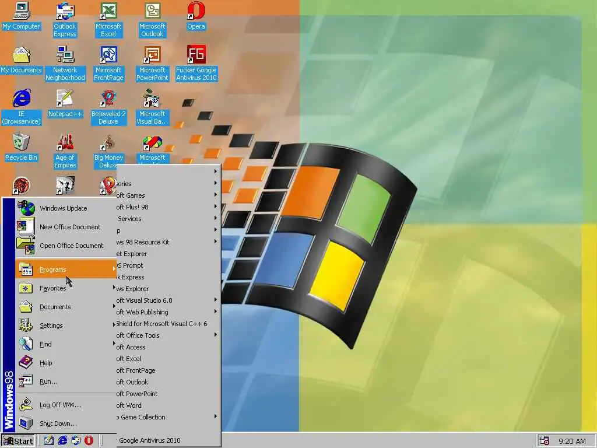Image resolution: width=597 pixels, height=448 pixels.
Task: Choose Open Office Document in Start menu
Action: click(66, 246)
